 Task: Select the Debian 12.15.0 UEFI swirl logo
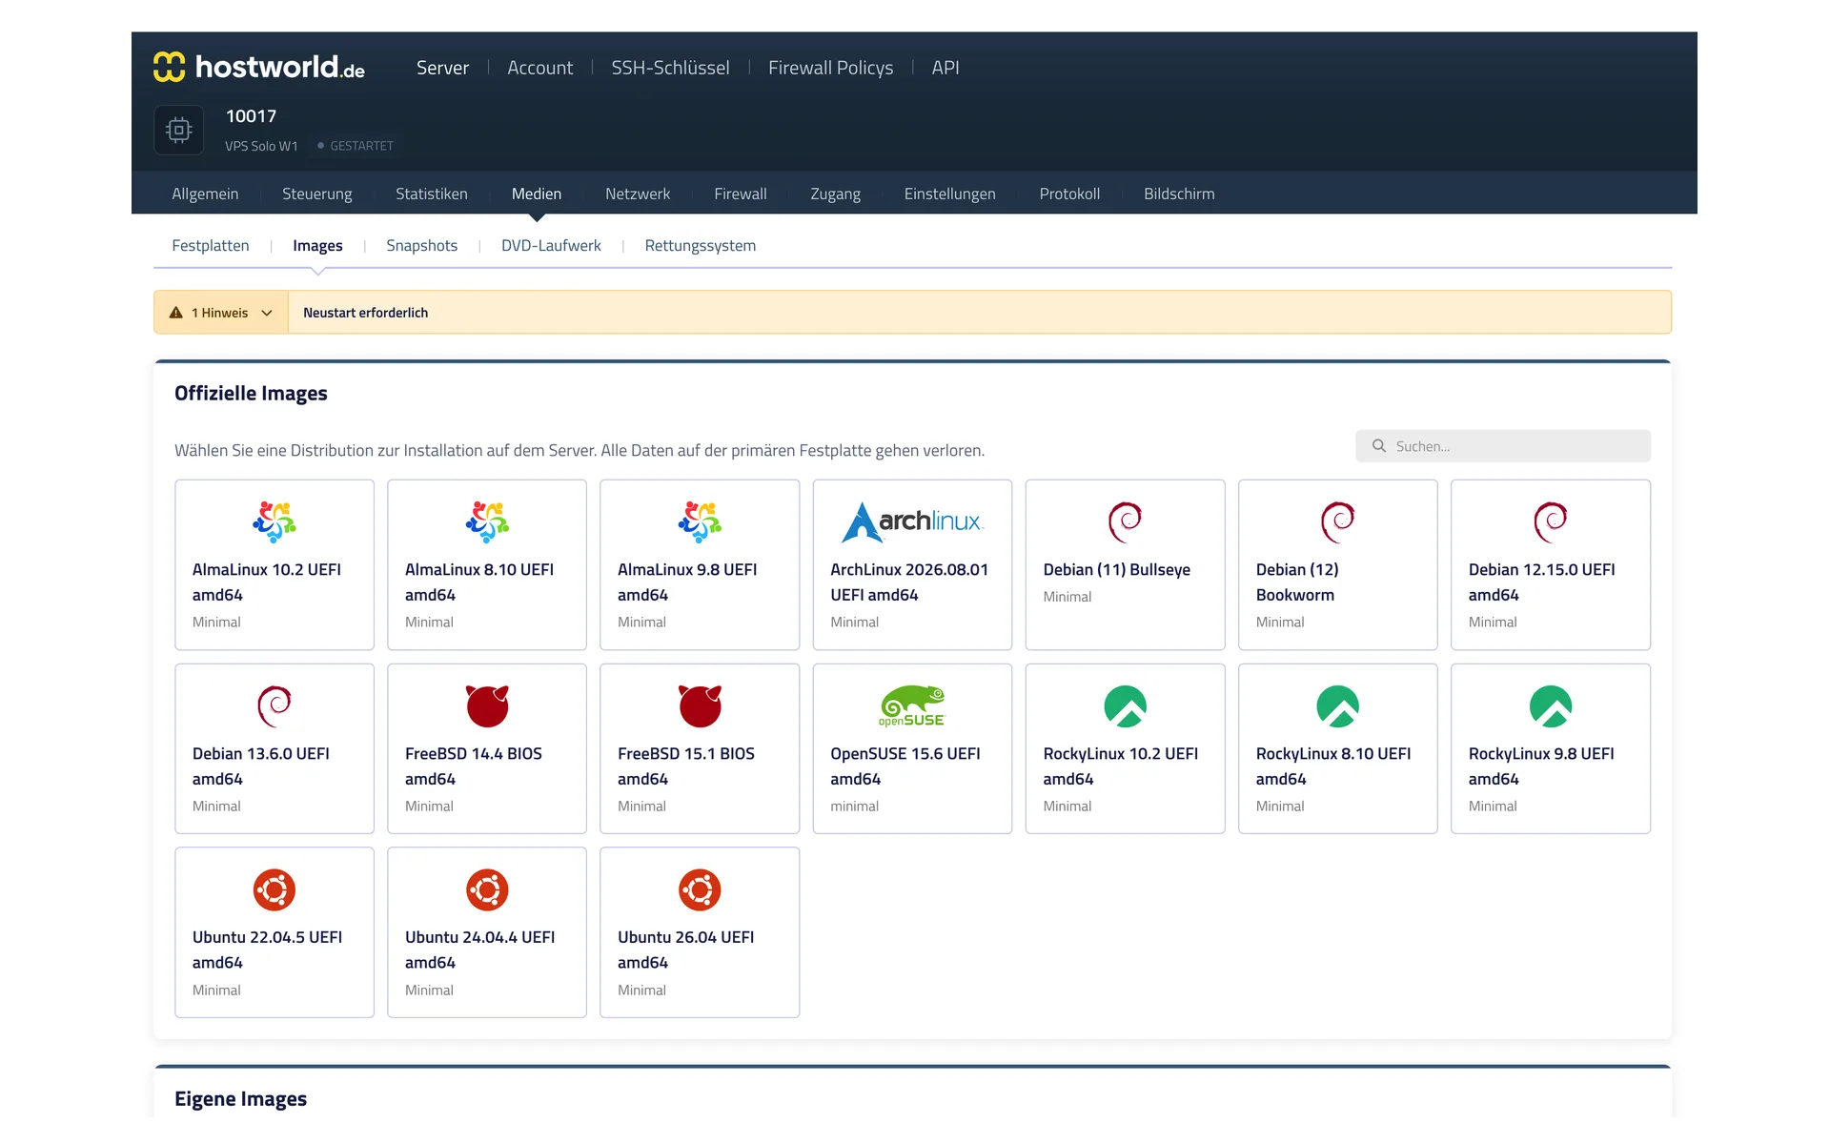(x=1551, y=521)
